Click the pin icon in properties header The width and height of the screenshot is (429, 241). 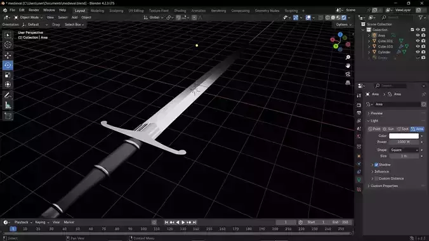point(423,94)
